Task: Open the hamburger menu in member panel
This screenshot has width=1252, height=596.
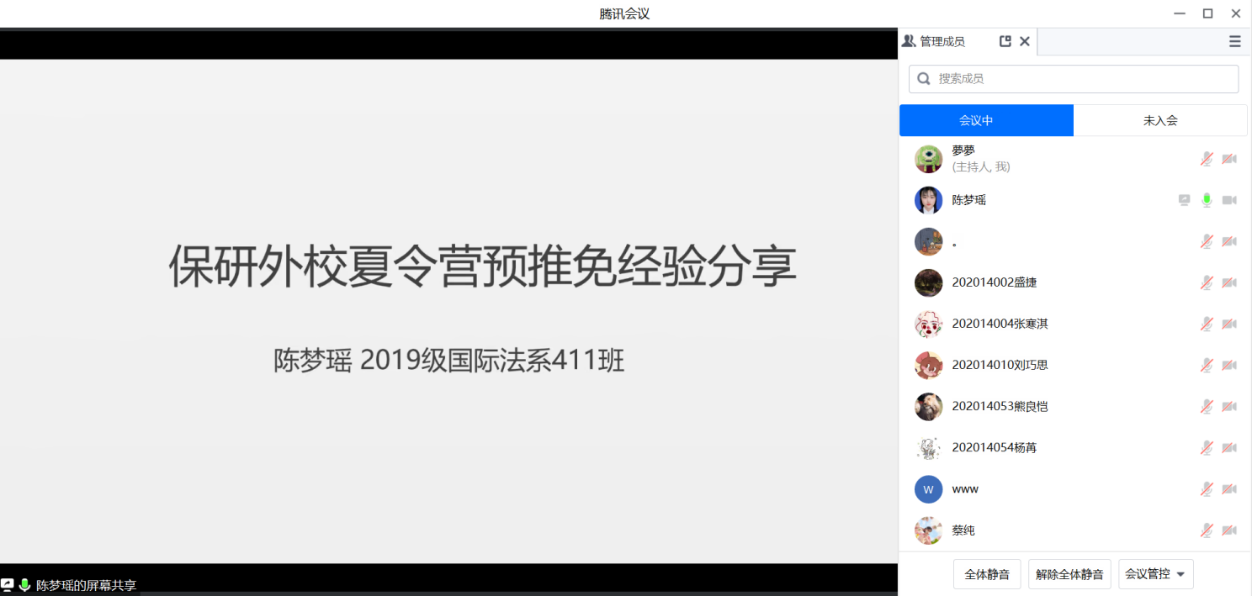Action: click(1234, 41)
